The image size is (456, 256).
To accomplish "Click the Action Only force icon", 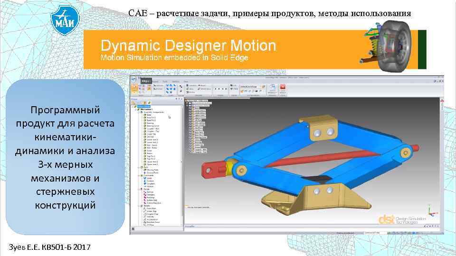I will [145, 200].
